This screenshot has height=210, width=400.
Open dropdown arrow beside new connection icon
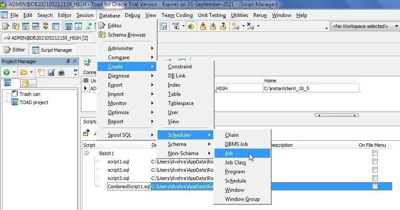pyautogui.click(x=243, y=26)
